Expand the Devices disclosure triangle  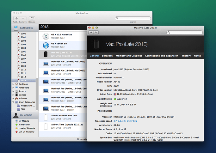click(13, 95)
